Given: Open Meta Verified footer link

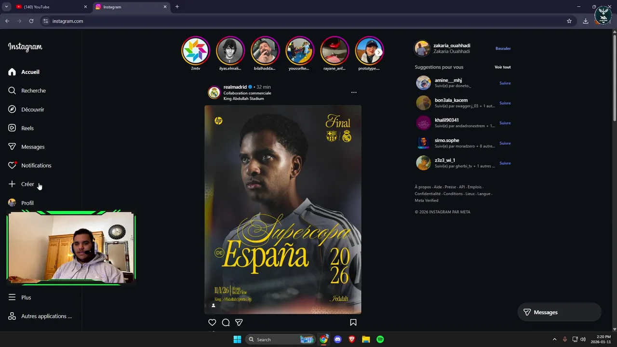Looking at the screenshot, I should tap(427, 200).
